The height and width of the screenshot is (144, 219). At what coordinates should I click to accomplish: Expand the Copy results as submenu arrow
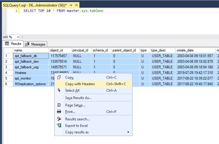pos(128,132)
